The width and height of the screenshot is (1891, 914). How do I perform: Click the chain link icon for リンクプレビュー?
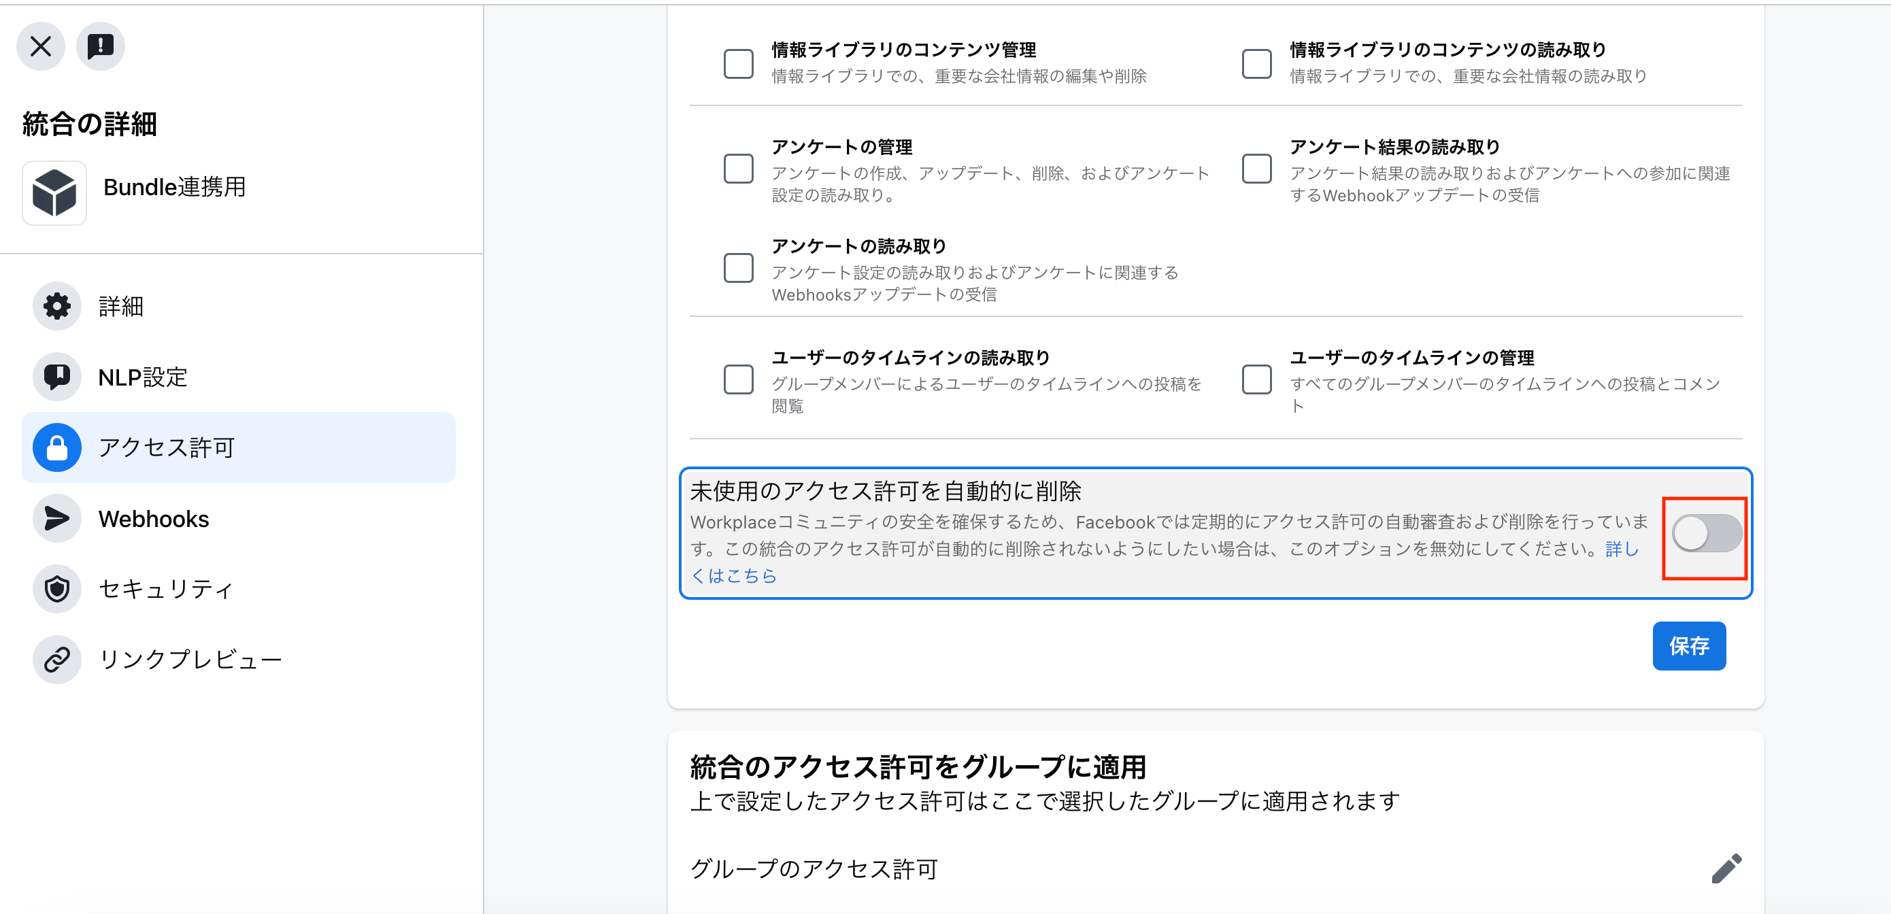[56, 659]
